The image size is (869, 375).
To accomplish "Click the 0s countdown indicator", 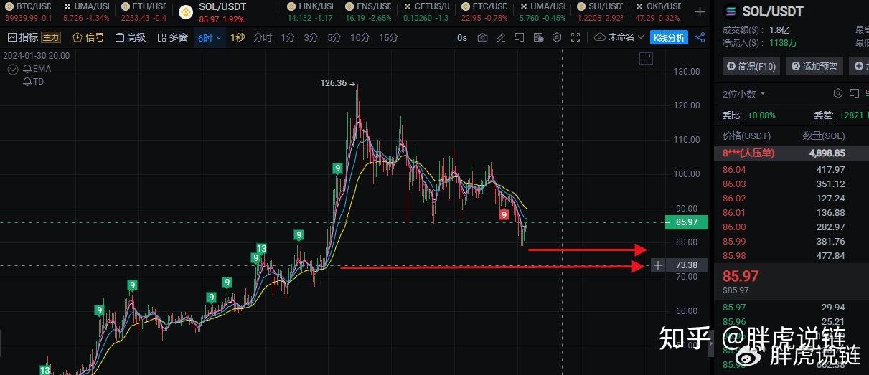I will click(462, 37).
